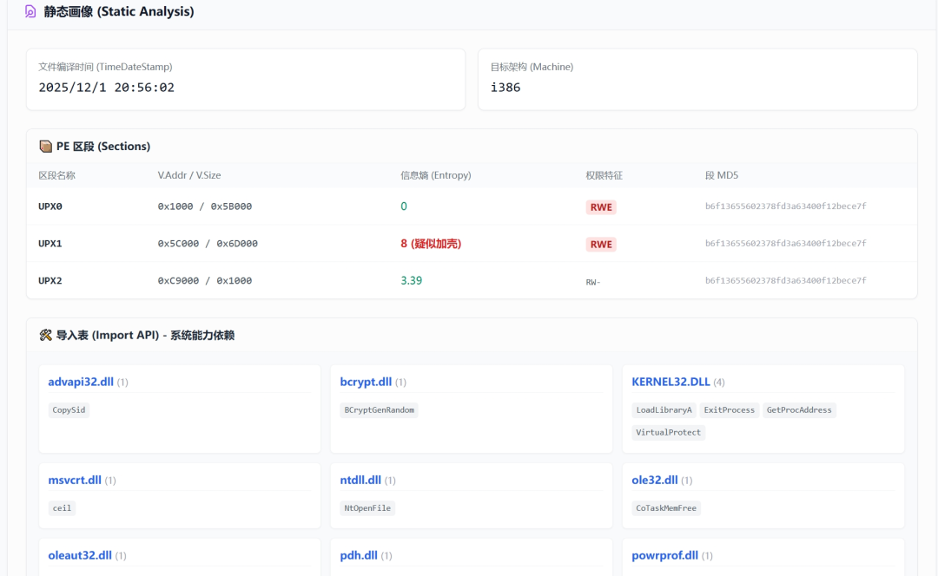Click the BCryptGenRandom API tag
The image size is (938, 576).
(380, 410)
